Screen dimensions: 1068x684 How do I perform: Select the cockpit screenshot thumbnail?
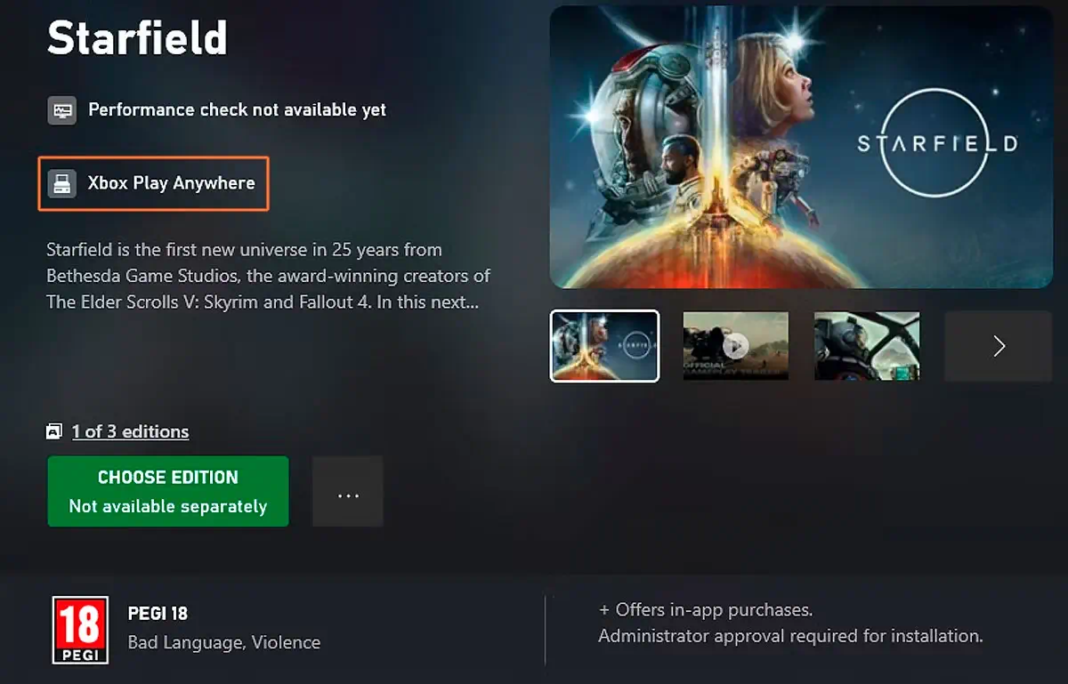(x=867, y=346)
